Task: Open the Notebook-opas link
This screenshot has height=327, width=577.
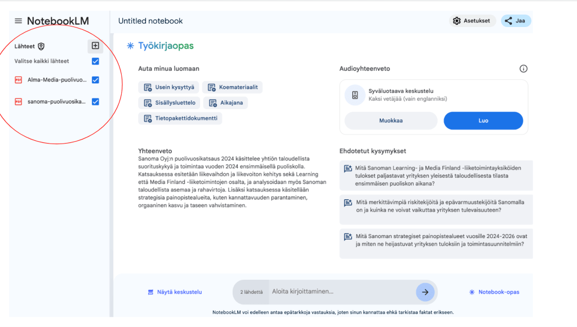Action: click(x=494, y=292)
